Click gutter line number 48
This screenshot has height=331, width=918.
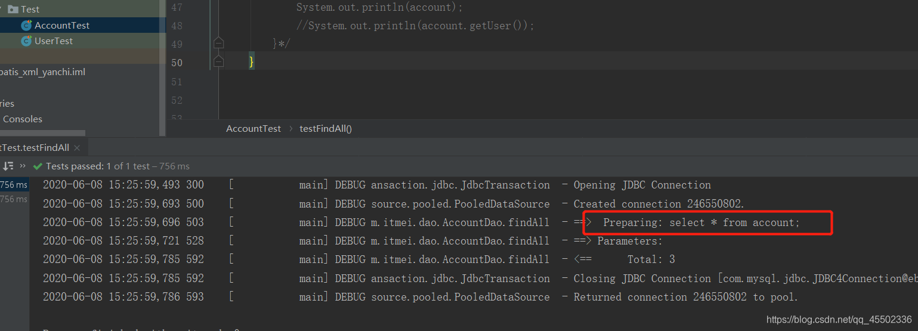tap(176, 26)
